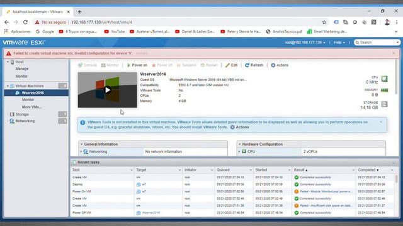Reload the ESXi page
Image resolution: width=403 pixels, height=226 pixels.
pos(25,23)
